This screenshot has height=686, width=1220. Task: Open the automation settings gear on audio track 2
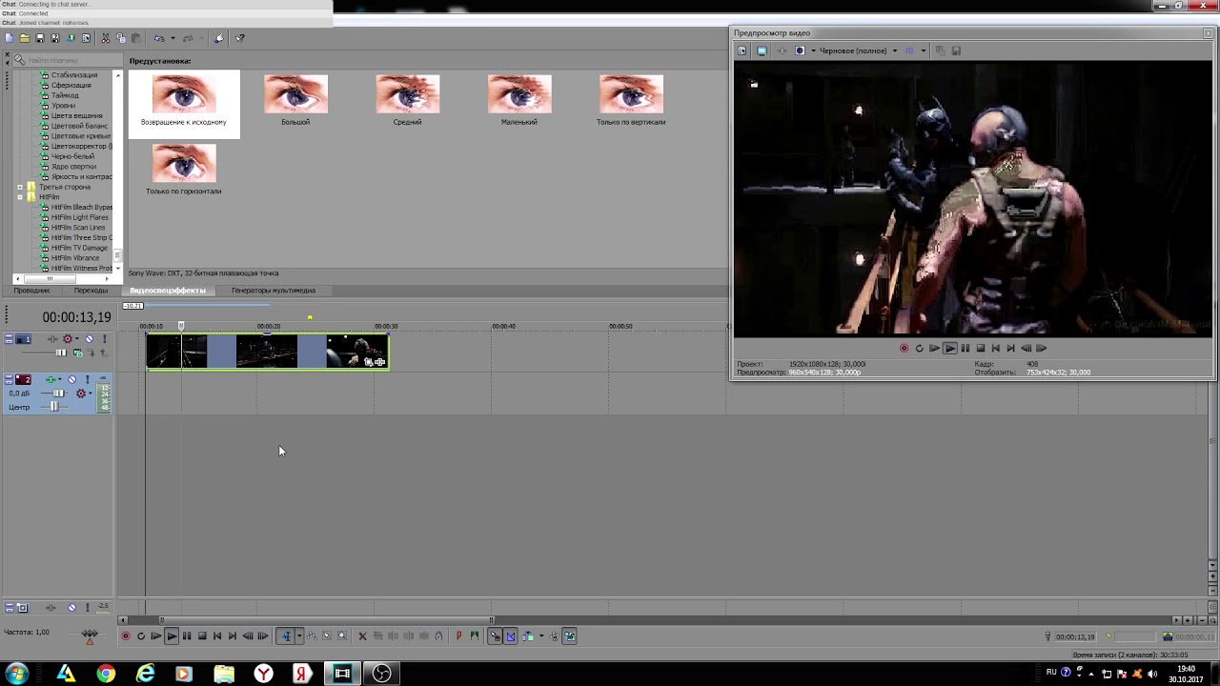tap(81, 393)
